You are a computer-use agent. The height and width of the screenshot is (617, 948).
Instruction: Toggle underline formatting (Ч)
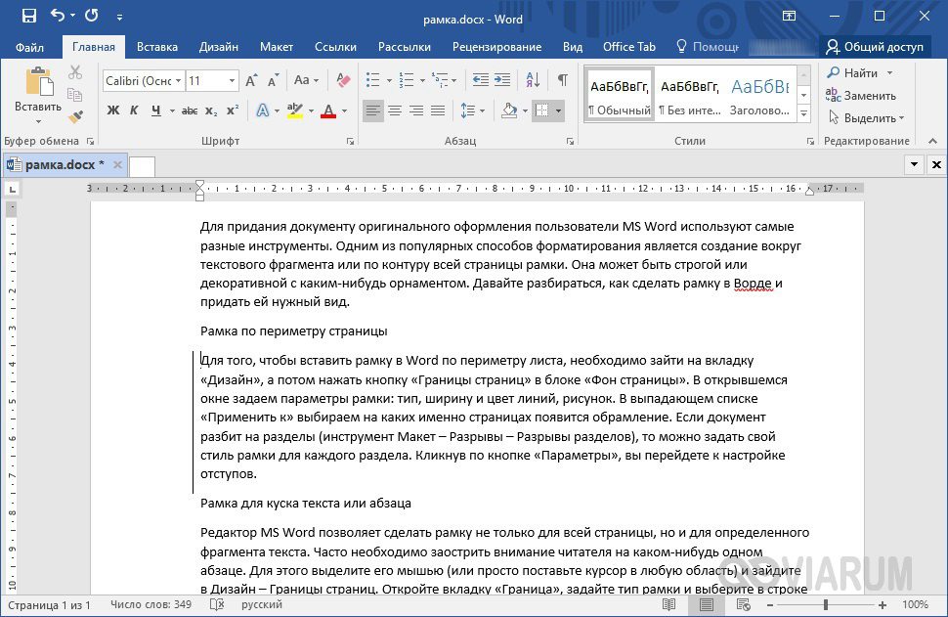coord(155,110)
